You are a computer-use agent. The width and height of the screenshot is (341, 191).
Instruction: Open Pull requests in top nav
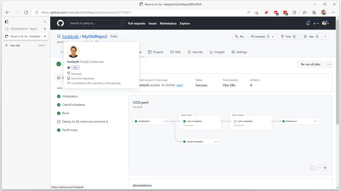[137, 24]
